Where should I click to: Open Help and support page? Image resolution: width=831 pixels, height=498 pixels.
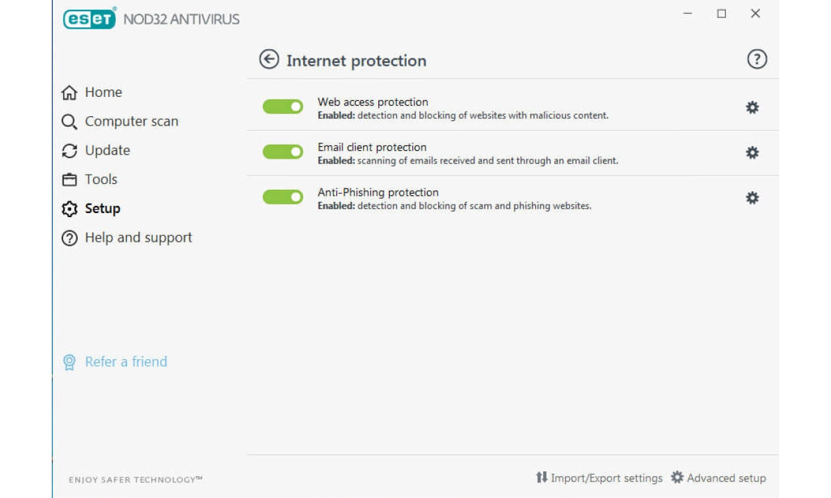click(x=138, y=238)
